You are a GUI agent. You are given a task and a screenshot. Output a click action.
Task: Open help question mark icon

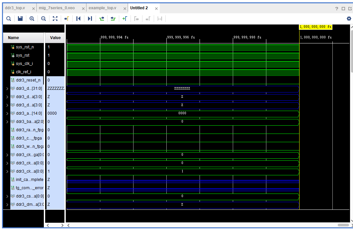click(x=337, y=9)
